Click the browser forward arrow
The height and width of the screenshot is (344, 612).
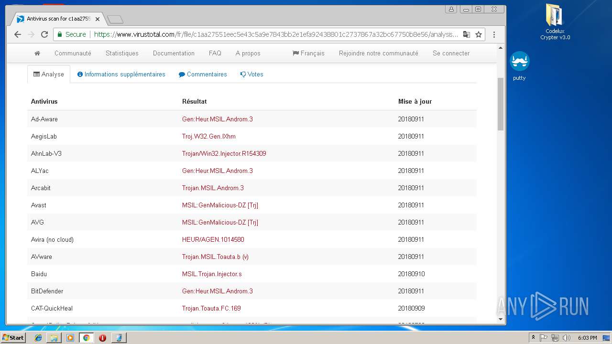[x=31, y=34]
